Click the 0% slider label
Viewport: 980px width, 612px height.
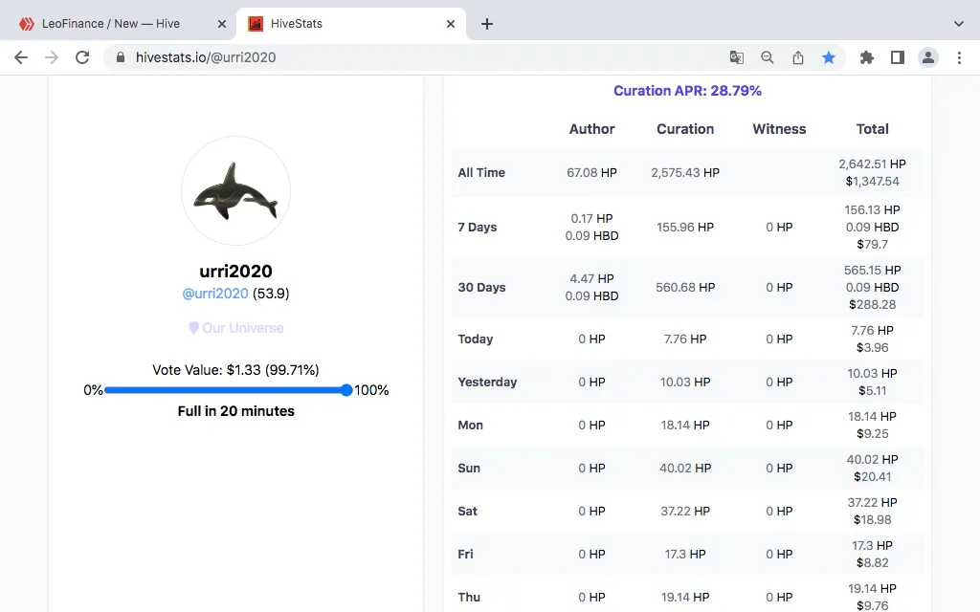click(x=93, y=390)
